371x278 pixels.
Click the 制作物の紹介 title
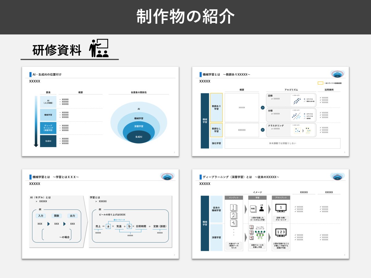pos(185,17)
